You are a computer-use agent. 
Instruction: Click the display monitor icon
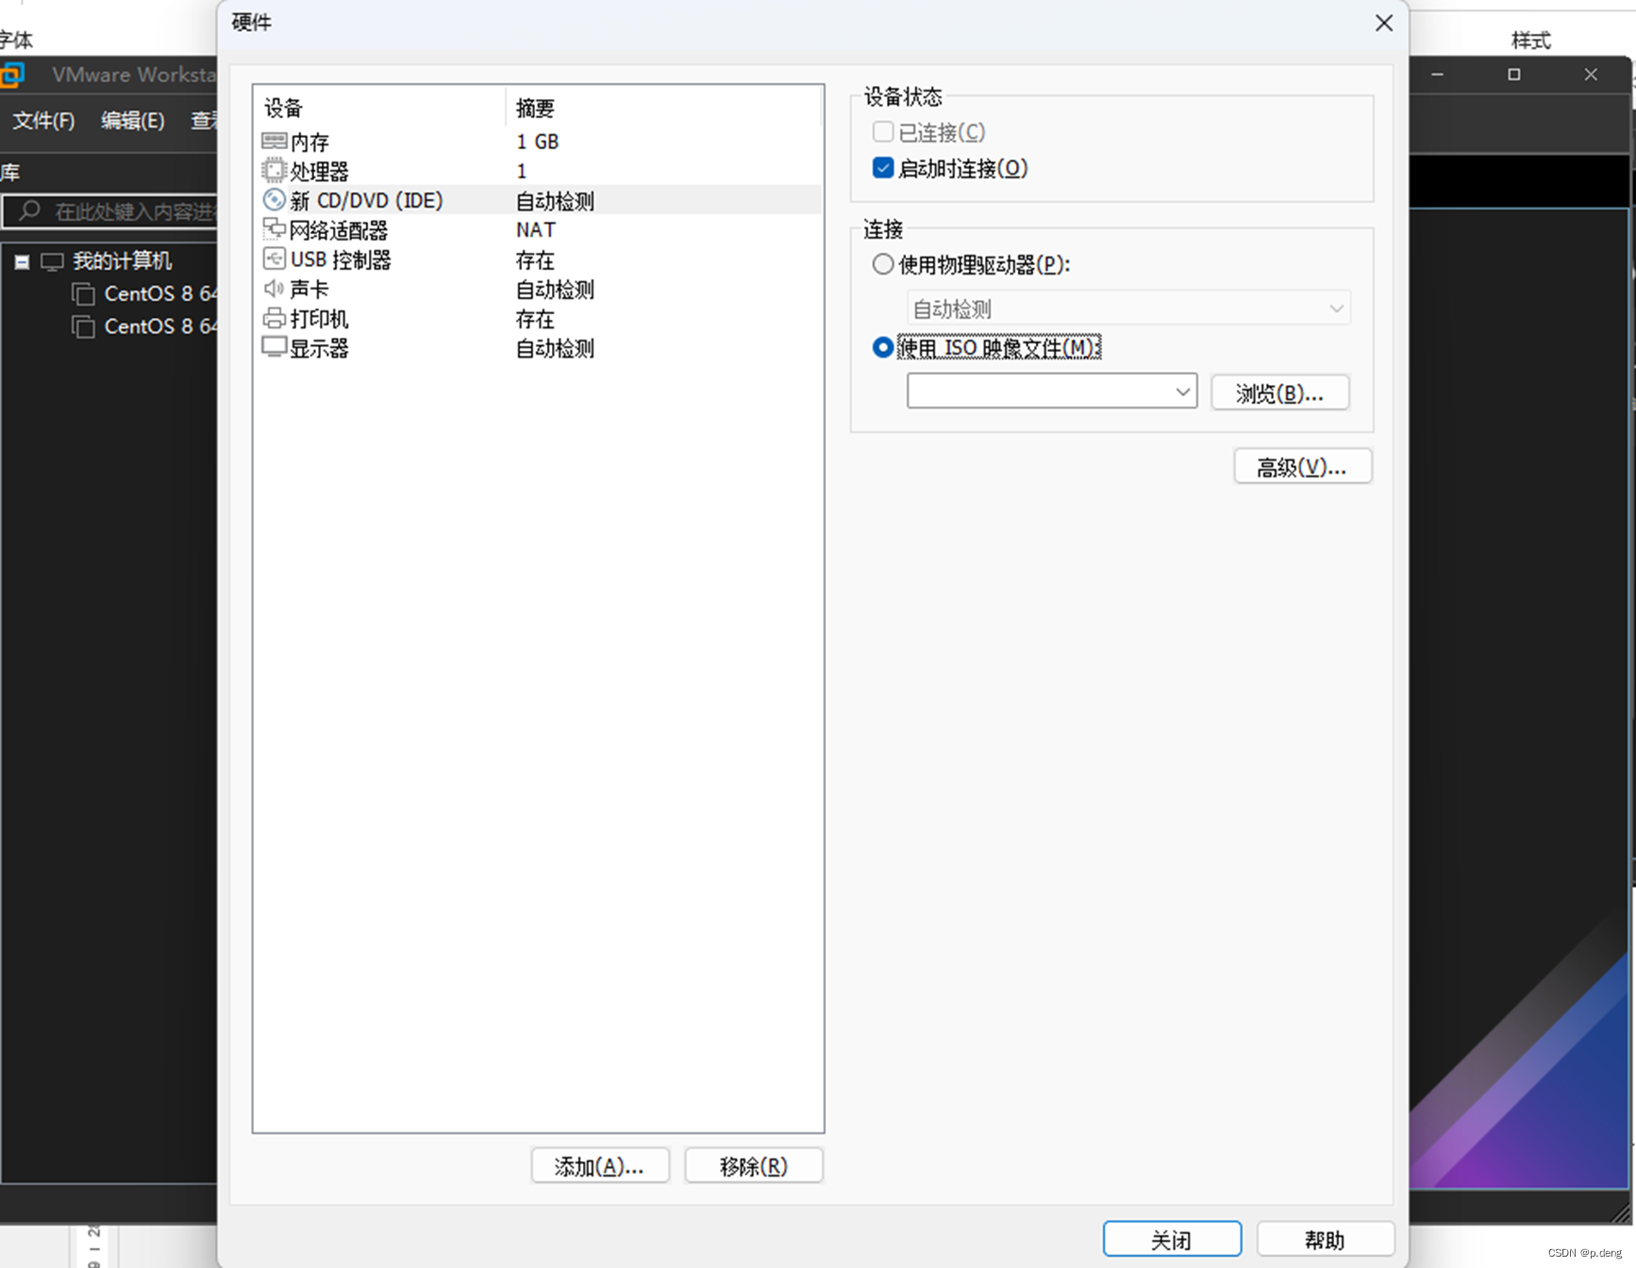coord(274,347)
